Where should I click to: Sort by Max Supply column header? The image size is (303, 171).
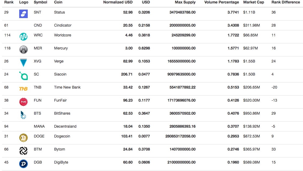pos(185,2)
